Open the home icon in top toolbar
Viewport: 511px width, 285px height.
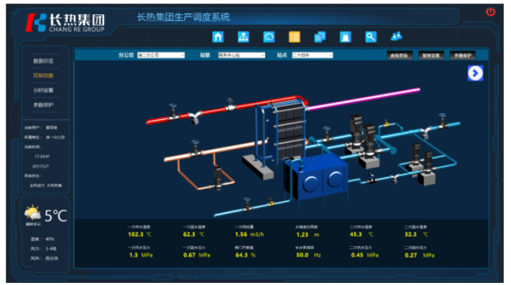click(218, 37)
